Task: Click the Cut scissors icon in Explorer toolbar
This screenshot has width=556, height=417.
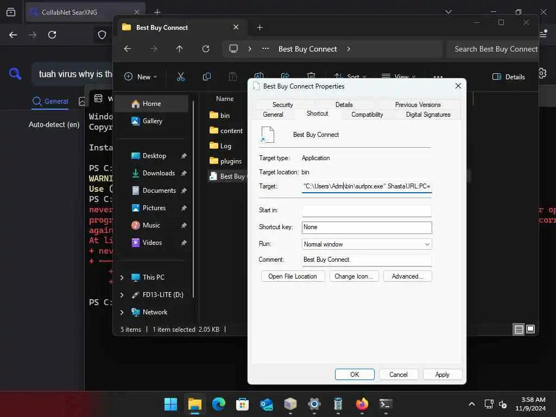Action: [181, 77]
